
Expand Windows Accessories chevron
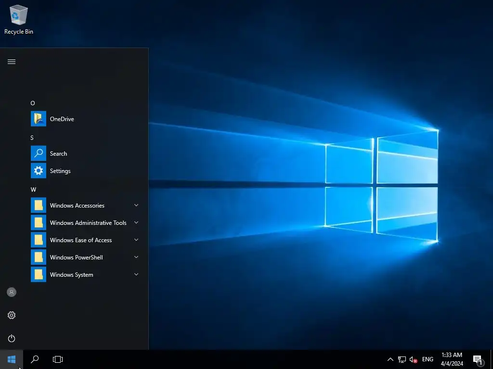(136, 205)
